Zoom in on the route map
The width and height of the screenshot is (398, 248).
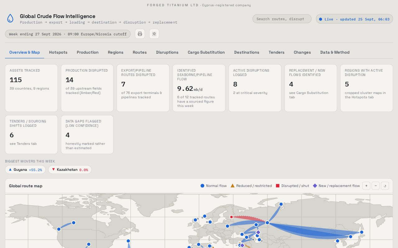[366, 186]
